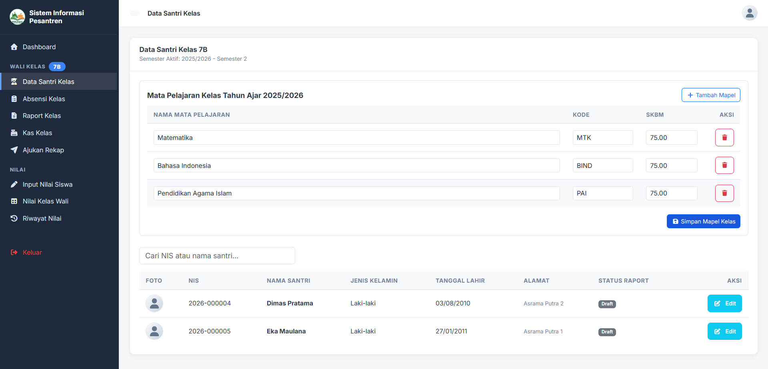Image resolution: width=768 pixels, height=369 pixels.
Task: Toggle the sidebar collapse button beside page title
Action: point(135,13)
